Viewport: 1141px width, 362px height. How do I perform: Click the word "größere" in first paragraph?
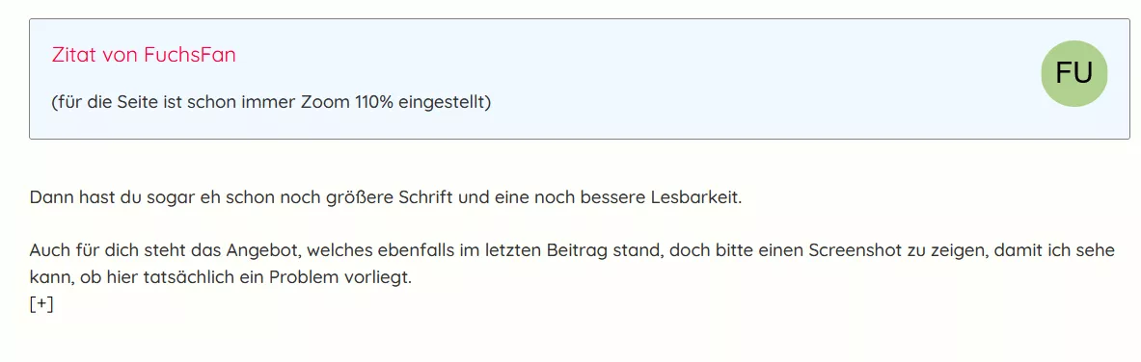tap(360, 197)
